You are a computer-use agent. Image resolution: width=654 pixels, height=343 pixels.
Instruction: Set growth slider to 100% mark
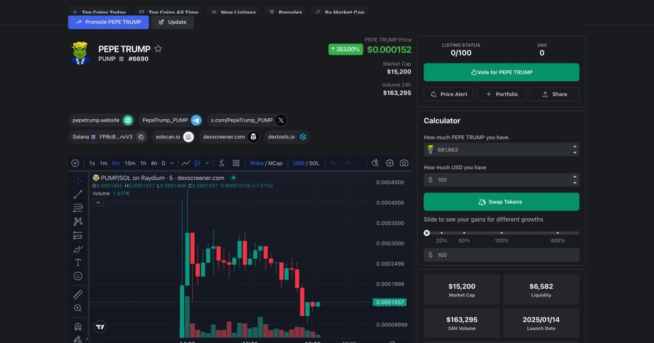[501, 233]
